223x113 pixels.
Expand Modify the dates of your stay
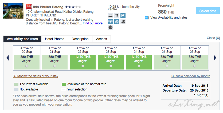pyautogui.click(x=36, y=76)
